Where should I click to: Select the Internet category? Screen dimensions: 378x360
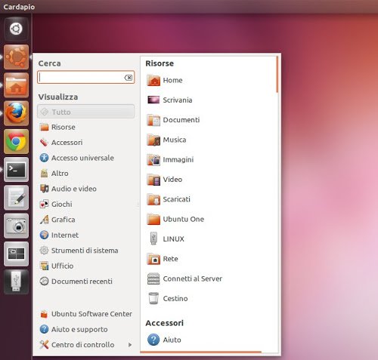pos(59,235)
